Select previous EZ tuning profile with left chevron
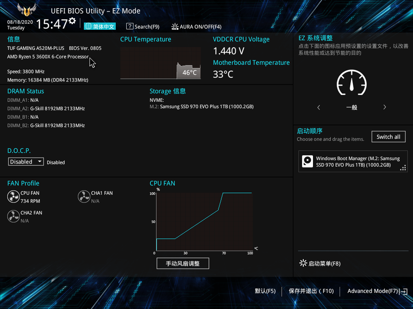This screenshot has width=413, height=309. 319,108
